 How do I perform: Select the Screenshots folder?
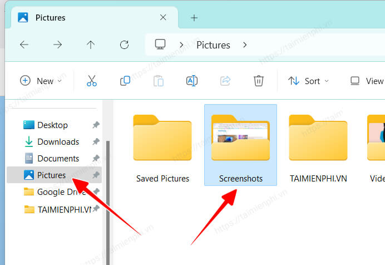(240, 145)
